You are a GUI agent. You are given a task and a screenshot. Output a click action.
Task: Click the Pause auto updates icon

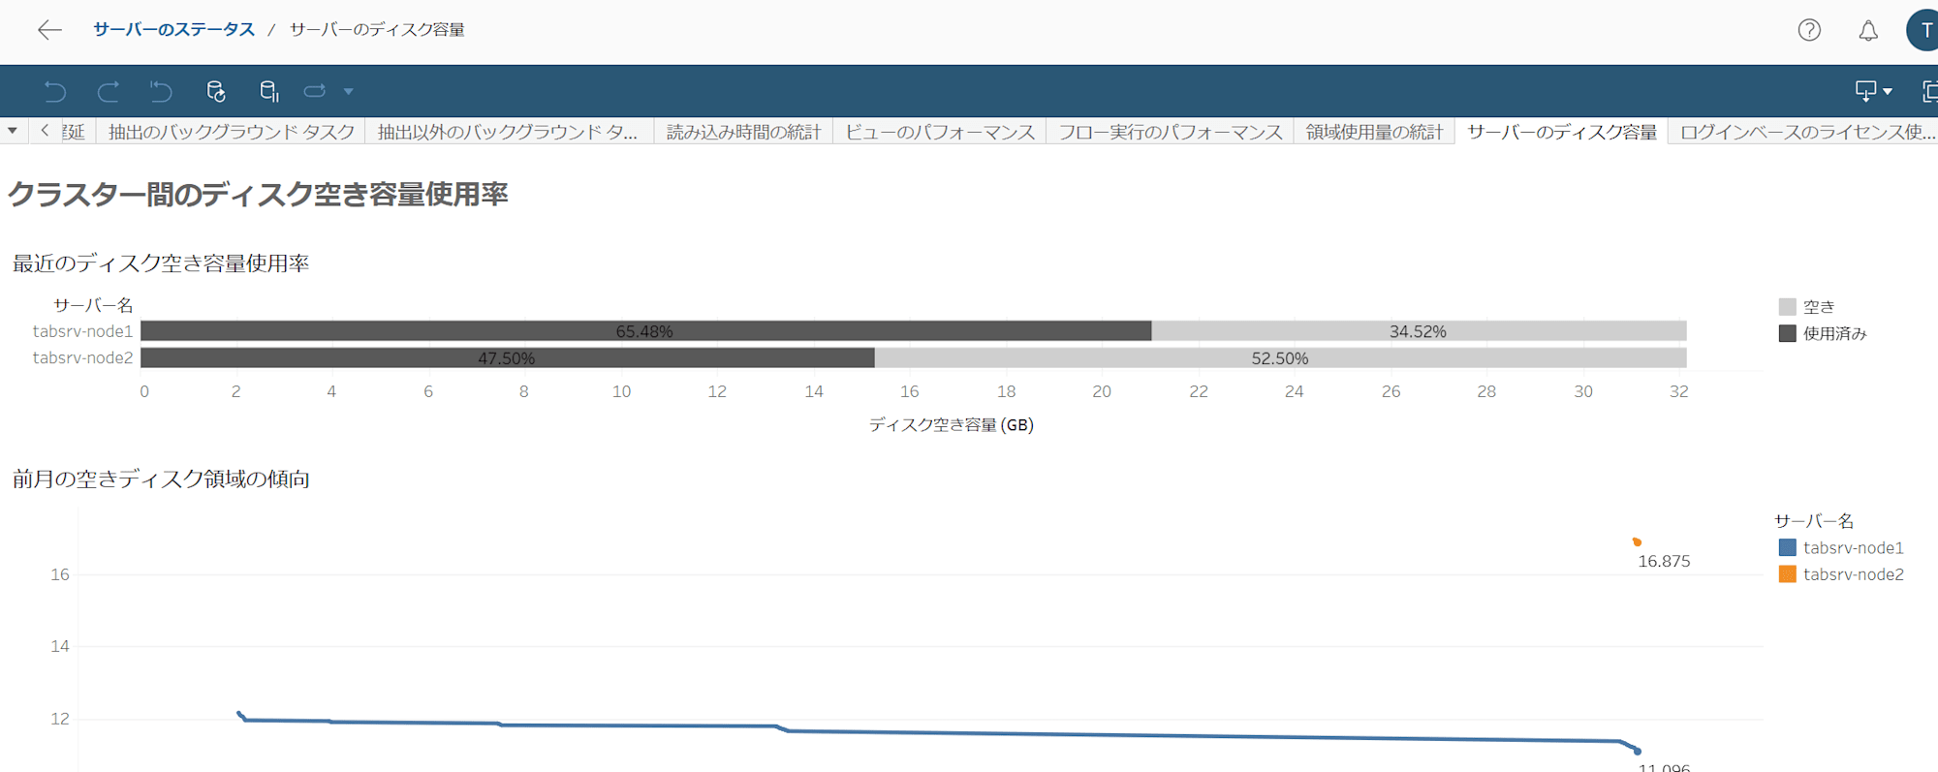point(269,91)
